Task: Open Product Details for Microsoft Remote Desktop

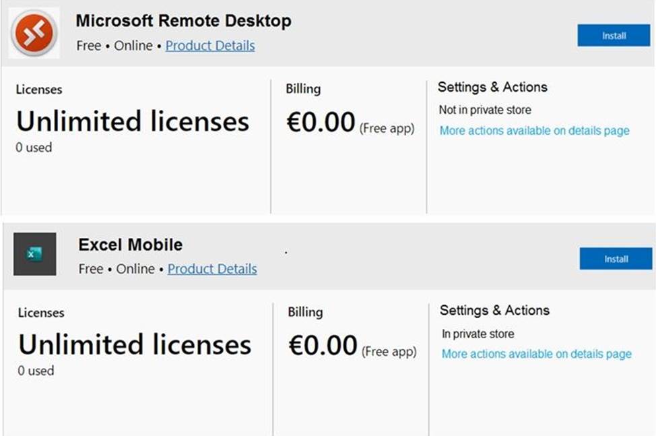Action: pyautogui.click(x=210, y=46)
